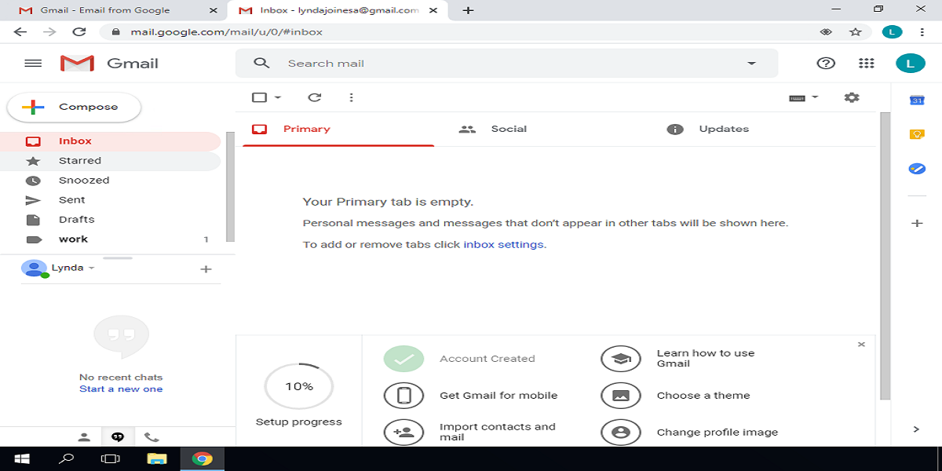The height and width of the screenshot is (471, 942).
Task: Switch to Hangouts conversations icon
Action: (118, 437)
